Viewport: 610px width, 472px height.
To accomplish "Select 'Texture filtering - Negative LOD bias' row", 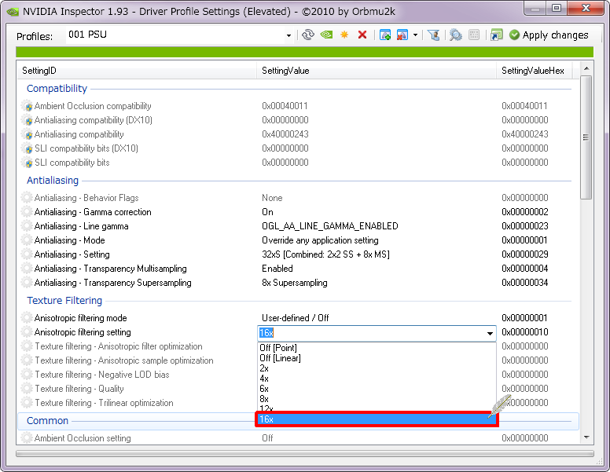I will (102, 375).
